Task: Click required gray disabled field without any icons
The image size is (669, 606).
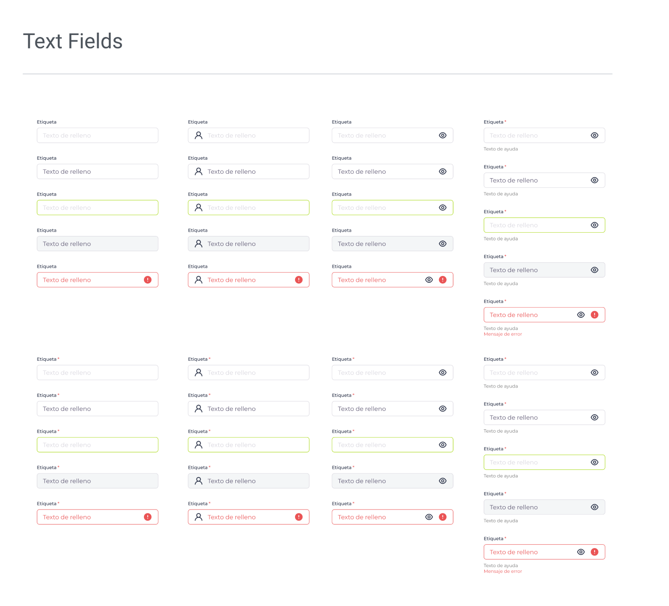Action: [97, 481]
